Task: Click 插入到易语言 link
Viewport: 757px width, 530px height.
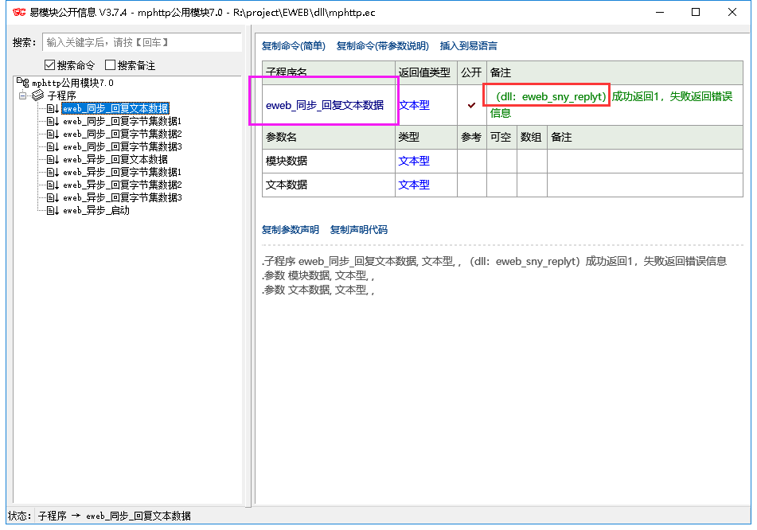Action: pos(468,46)
